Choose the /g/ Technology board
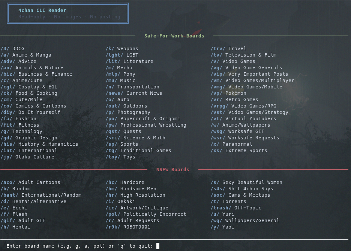 coord(21,131)
